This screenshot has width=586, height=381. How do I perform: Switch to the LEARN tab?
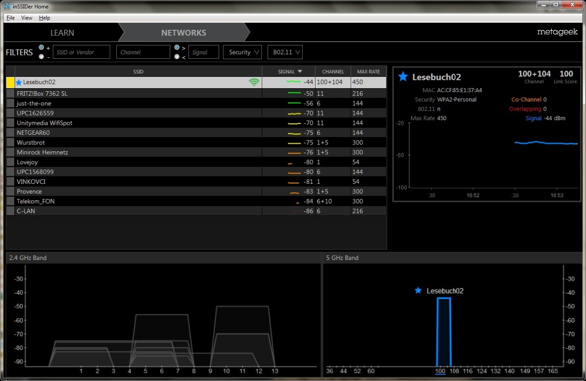(62, 33)
